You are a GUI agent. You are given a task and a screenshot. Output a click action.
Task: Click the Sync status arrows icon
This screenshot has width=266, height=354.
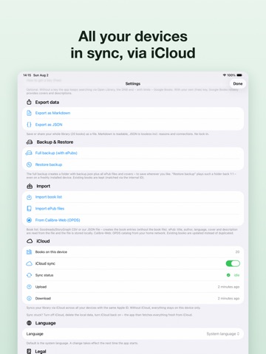[29, 275]
